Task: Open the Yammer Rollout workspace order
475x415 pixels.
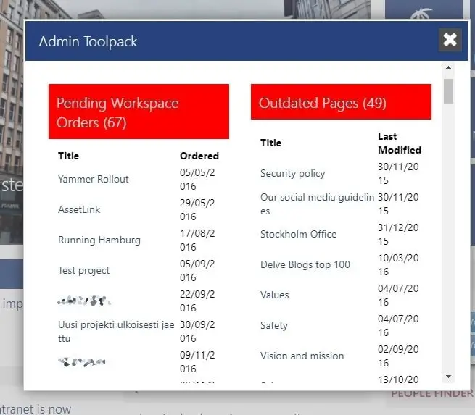Action: pyautogui.click(x=94, y=179)
